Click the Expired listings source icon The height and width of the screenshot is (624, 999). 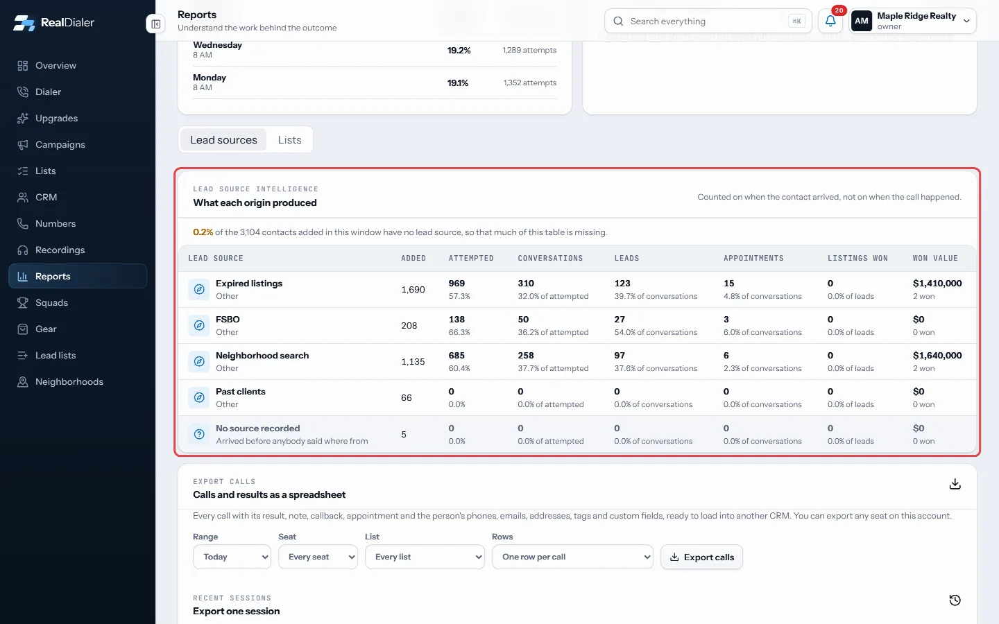click(x=199, y=289)
